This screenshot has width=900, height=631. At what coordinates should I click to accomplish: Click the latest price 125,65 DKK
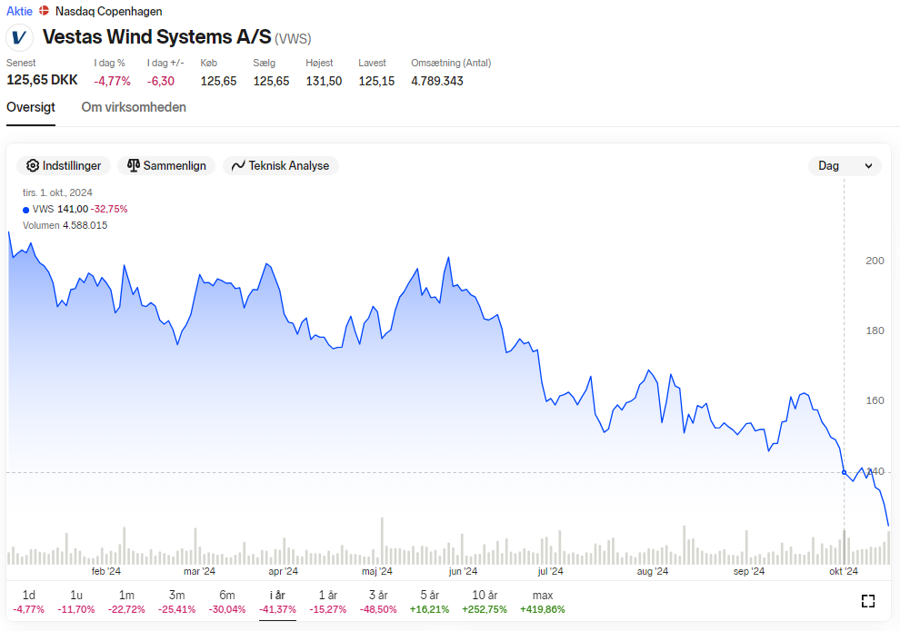pos(42,80)
